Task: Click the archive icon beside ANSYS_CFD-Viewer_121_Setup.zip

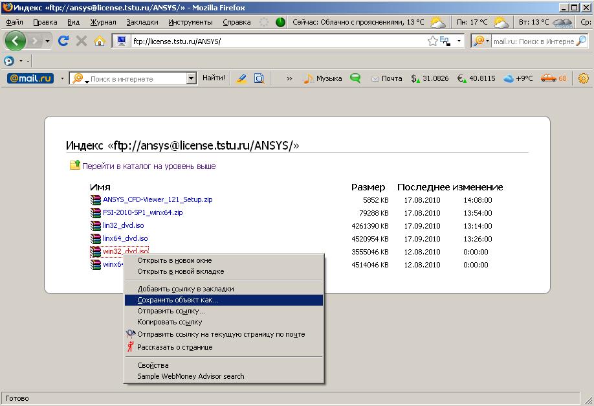Action: [x=96, y=200]
